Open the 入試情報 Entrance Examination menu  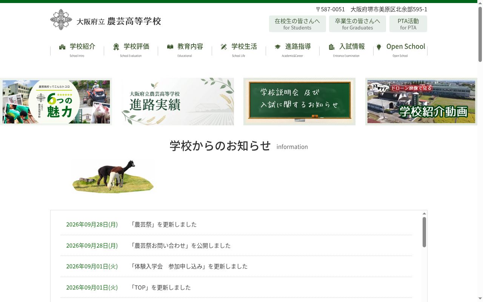(x=346, y=50)
